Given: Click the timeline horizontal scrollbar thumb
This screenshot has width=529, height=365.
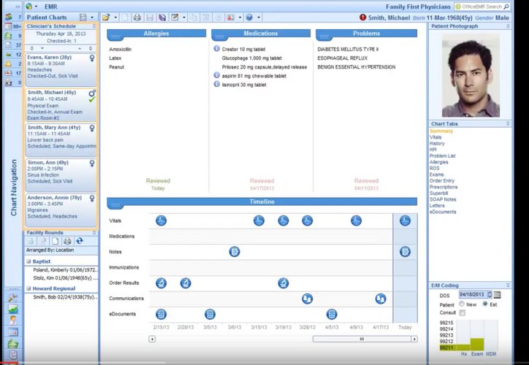Looking at the screenshot, I should coord(361,339).
